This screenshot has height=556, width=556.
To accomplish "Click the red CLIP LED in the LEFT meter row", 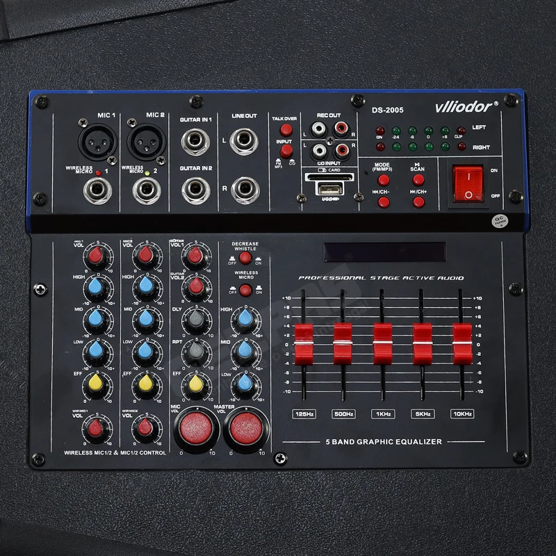I will [x=461, y=130].
